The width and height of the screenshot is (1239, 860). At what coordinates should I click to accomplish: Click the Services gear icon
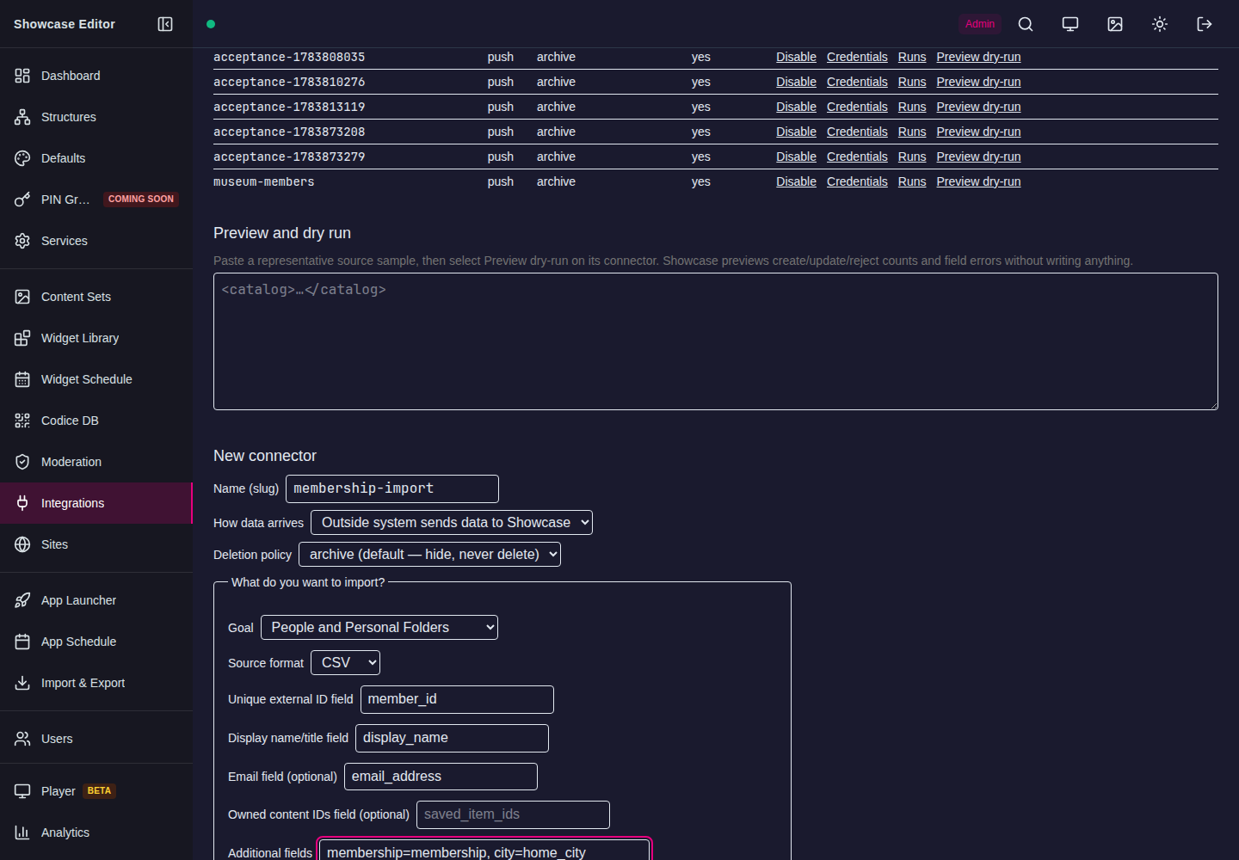point(22,241)
